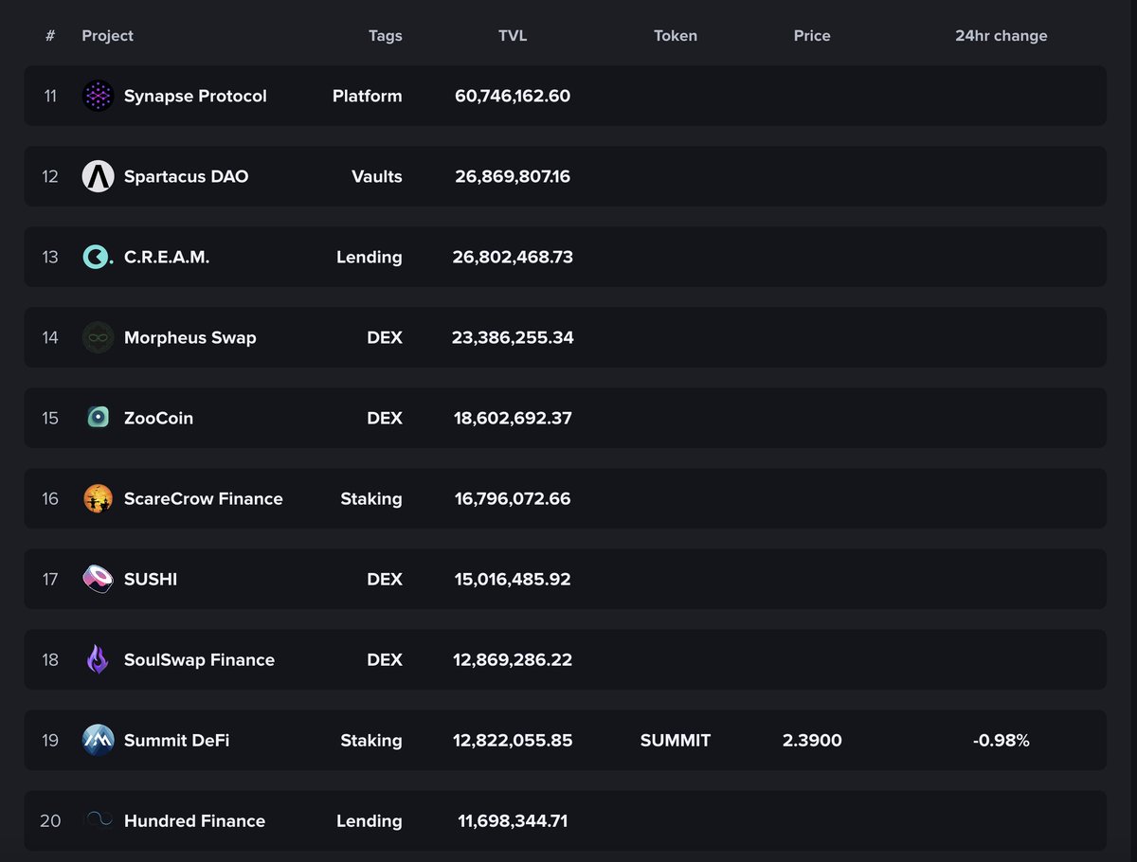Click the C.R.E.A.M. logo icon
Image resolution: width=1137 pixels, height=862 pixels.
point(98,257)
